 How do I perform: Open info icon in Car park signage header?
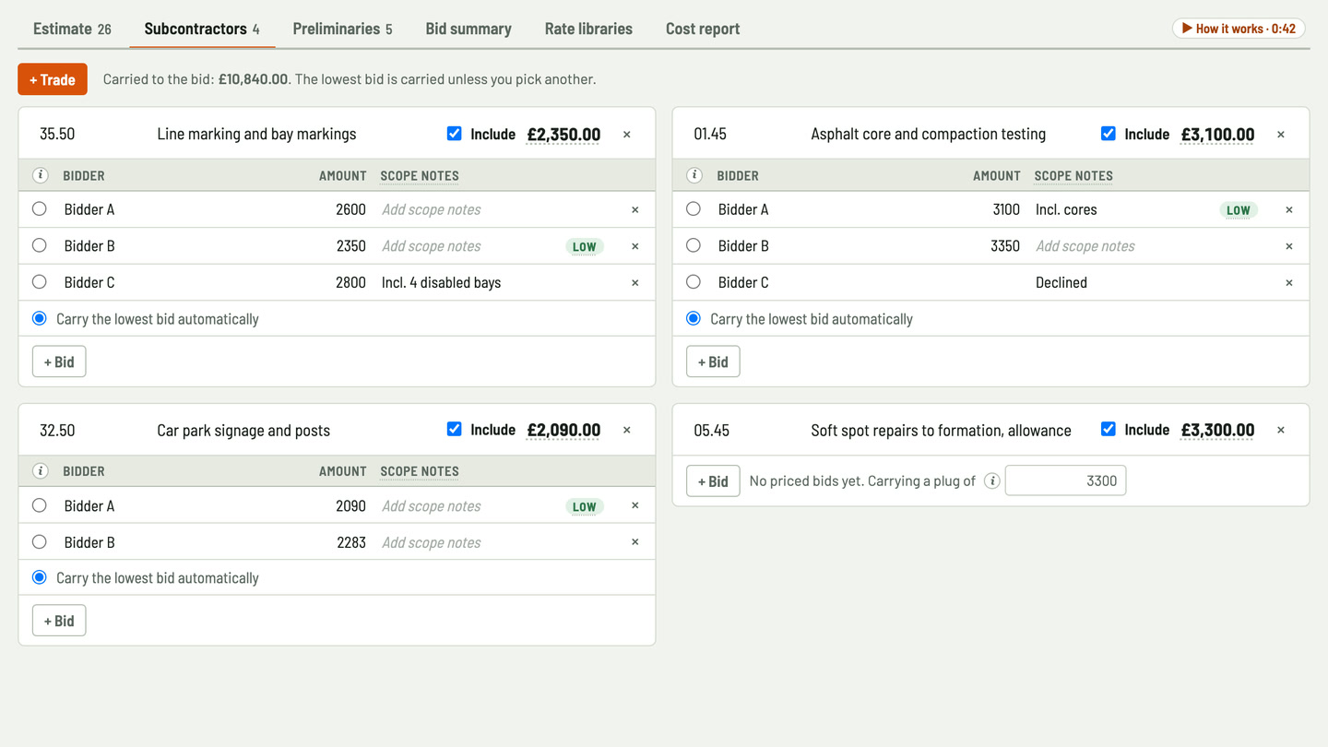pos(41,471)
